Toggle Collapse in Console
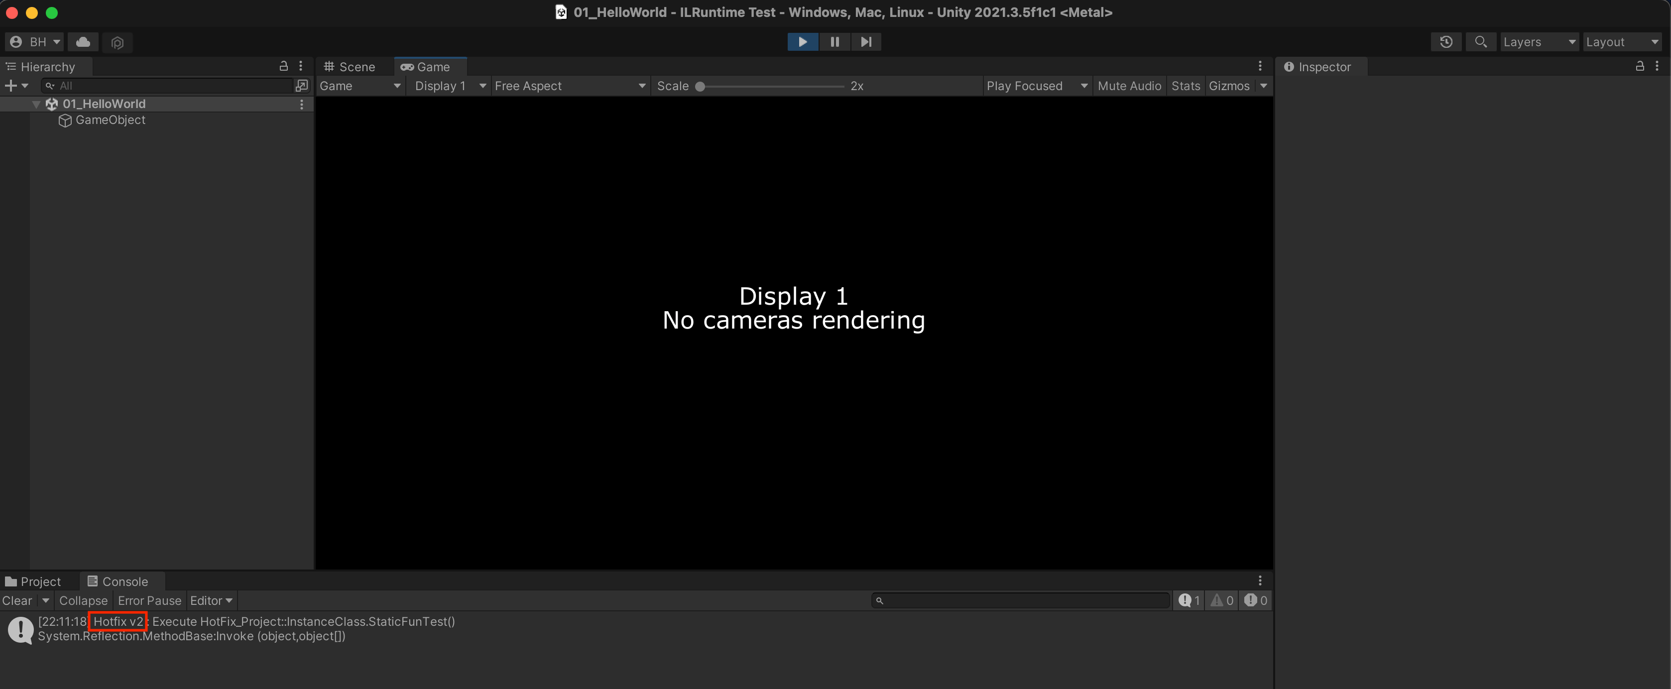 coord(83,601)
